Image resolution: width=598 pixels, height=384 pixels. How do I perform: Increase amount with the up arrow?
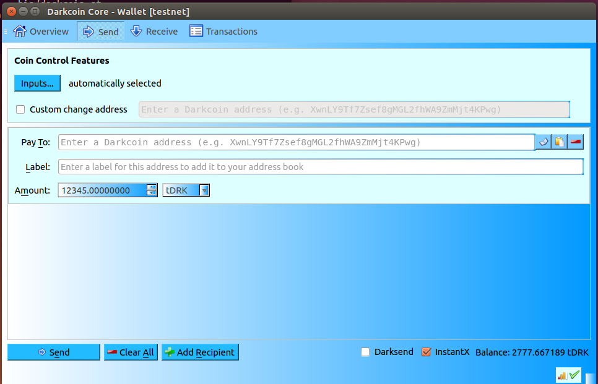152,187
